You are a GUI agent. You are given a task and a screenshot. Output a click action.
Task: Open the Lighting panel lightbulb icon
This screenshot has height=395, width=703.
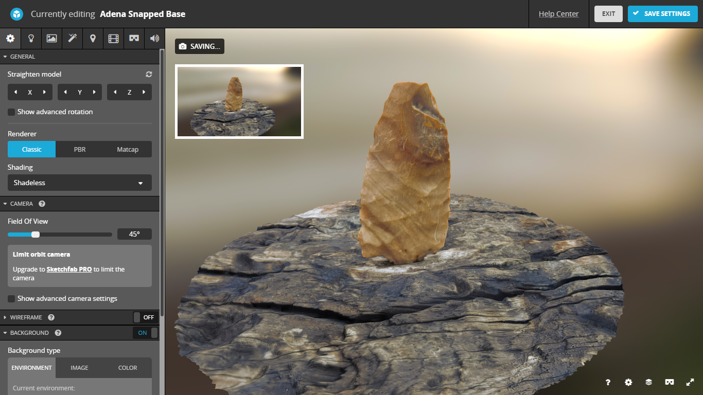[x=31, y=39]
